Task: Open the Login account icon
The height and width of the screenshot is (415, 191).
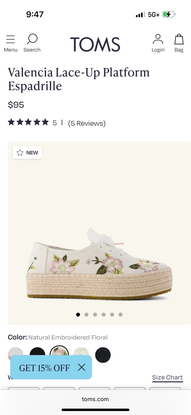Action: tap(158, 39)
